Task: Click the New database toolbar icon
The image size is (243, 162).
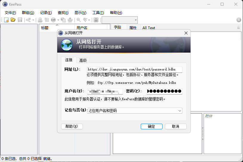Action: 6,20
